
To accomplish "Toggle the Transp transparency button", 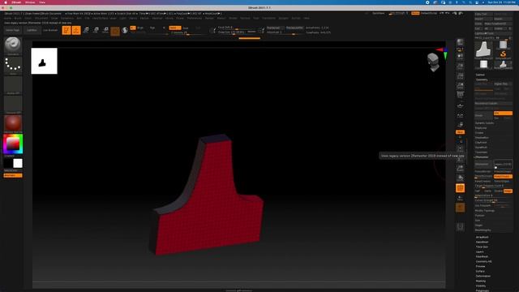I will [x=460, y=198].
